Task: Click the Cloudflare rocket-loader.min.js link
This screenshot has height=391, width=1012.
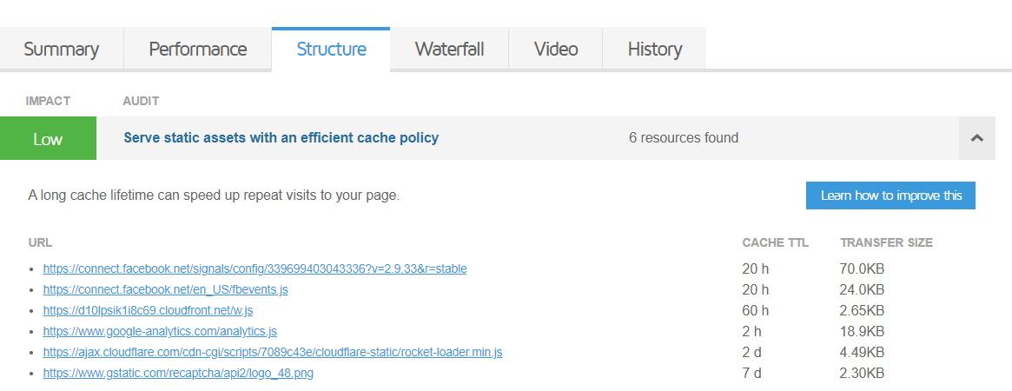Action: click(272, 352)
